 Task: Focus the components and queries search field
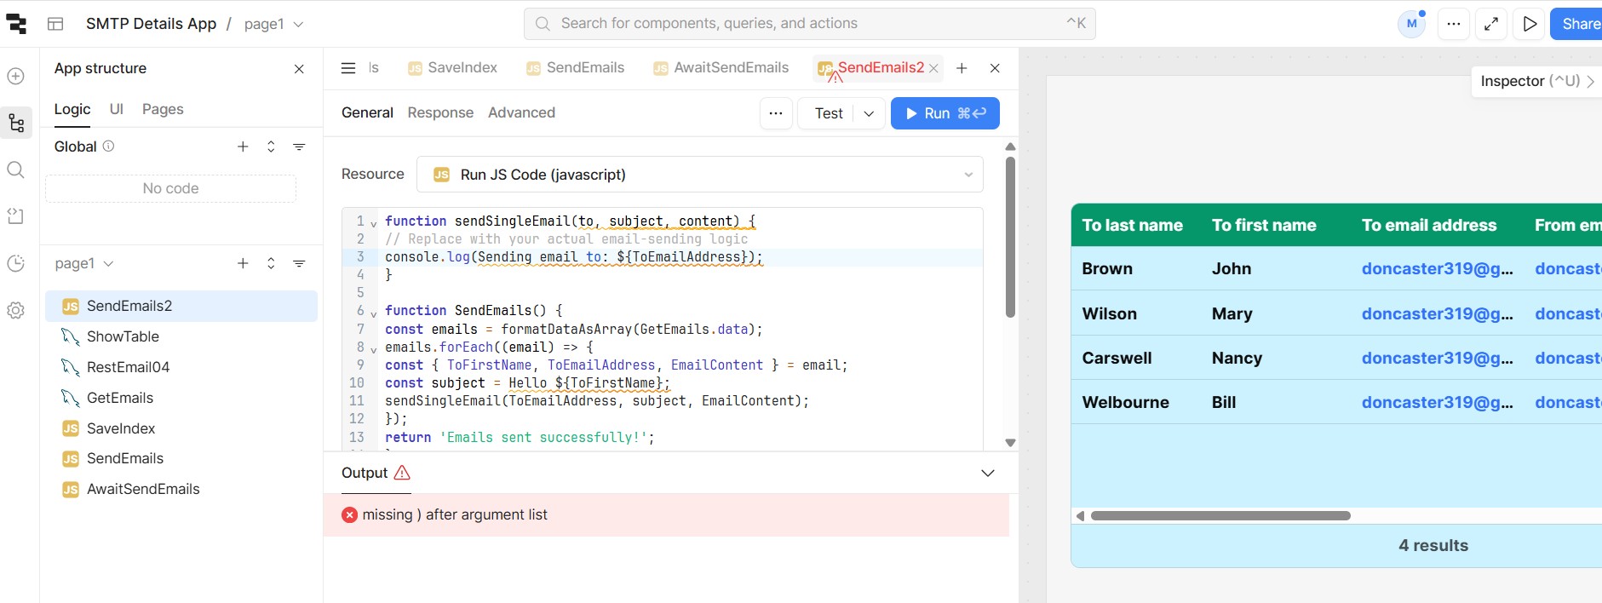click(809, 24)
